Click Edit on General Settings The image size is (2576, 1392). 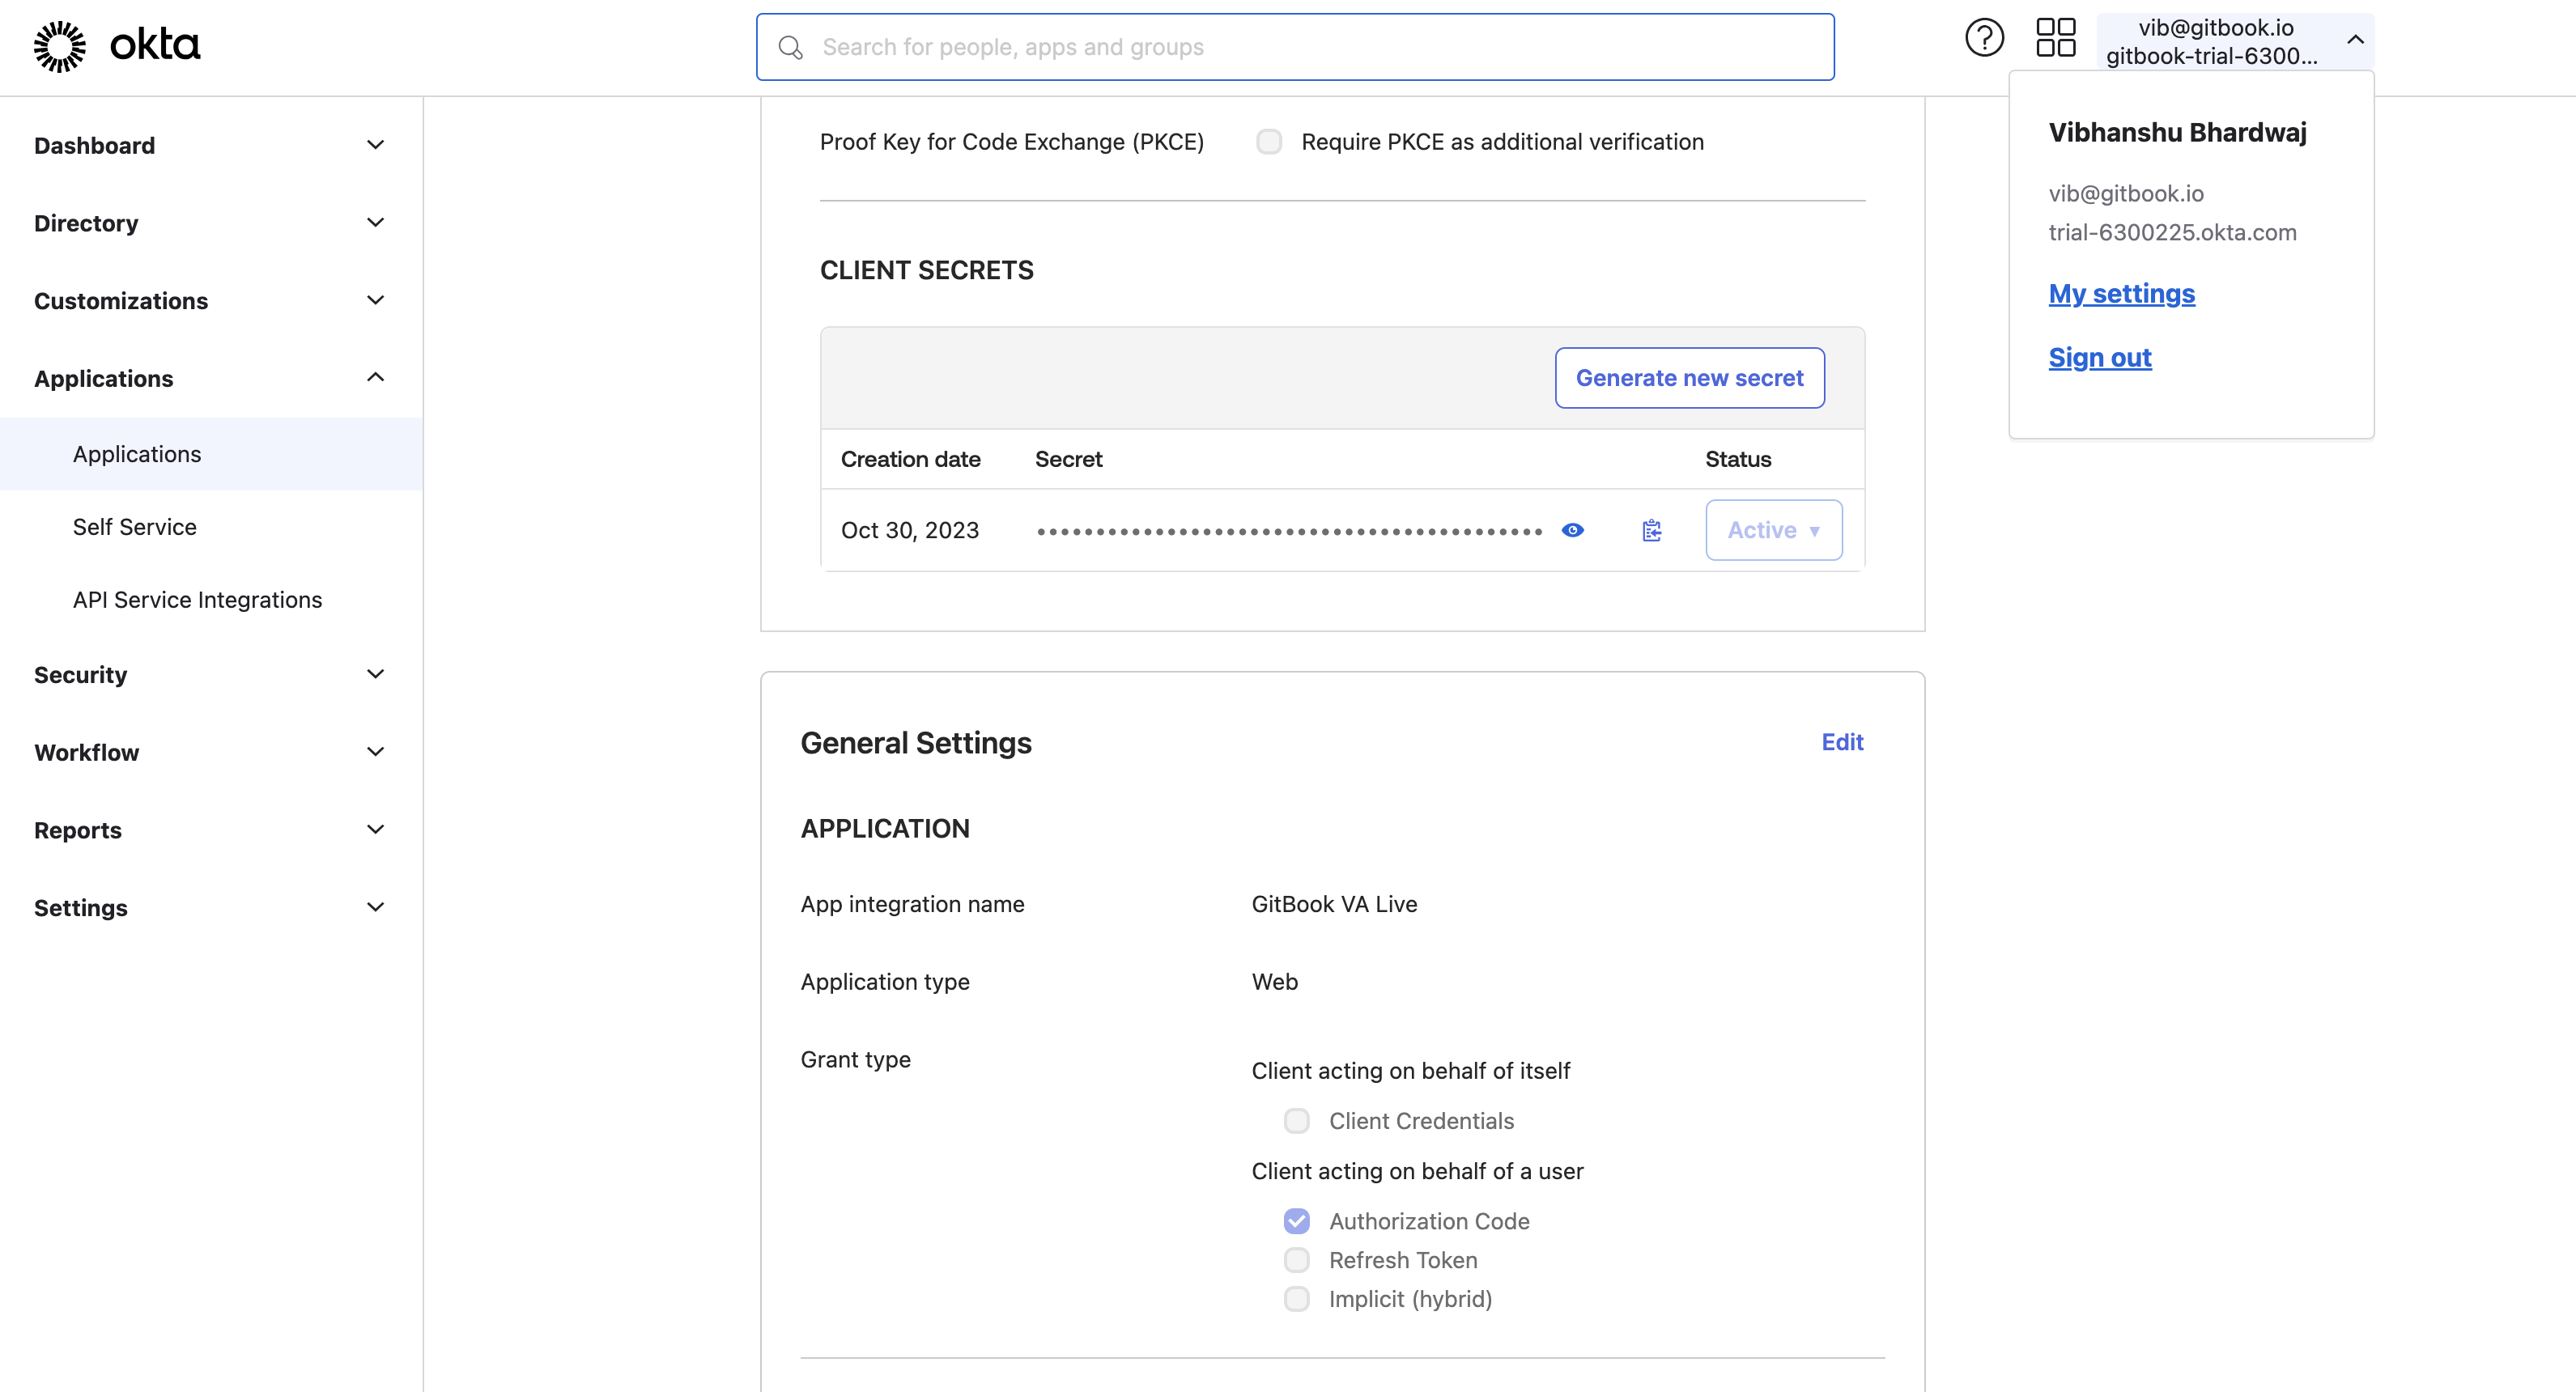pos(1841,742)
